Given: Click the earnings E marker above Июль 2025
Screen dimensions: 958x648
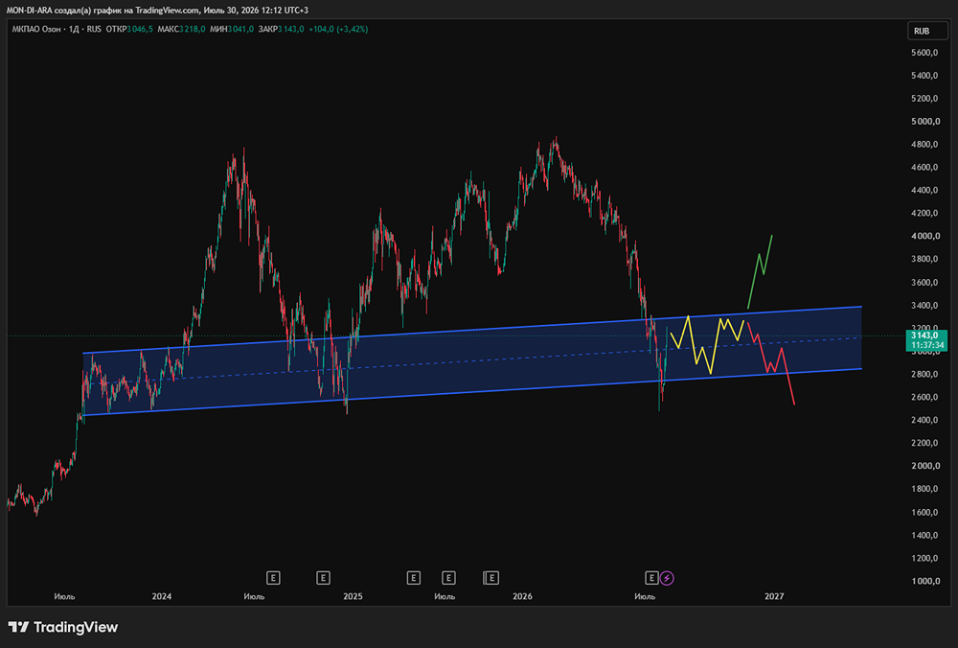Looking at the screenshot, I should click(448, 578).
